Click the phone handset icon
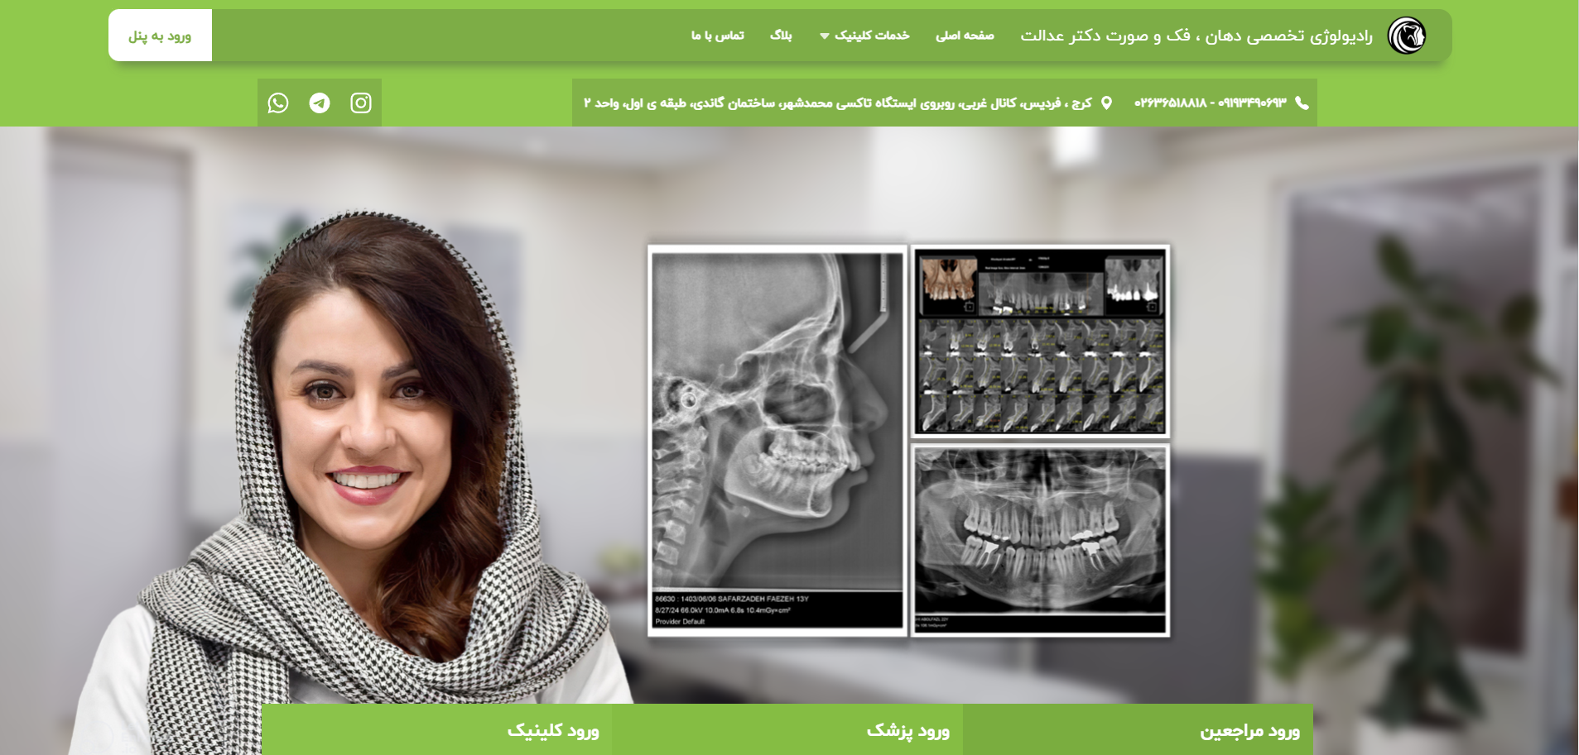The width and height of the screenshot is (1579, 755). tap(1302, 103)
